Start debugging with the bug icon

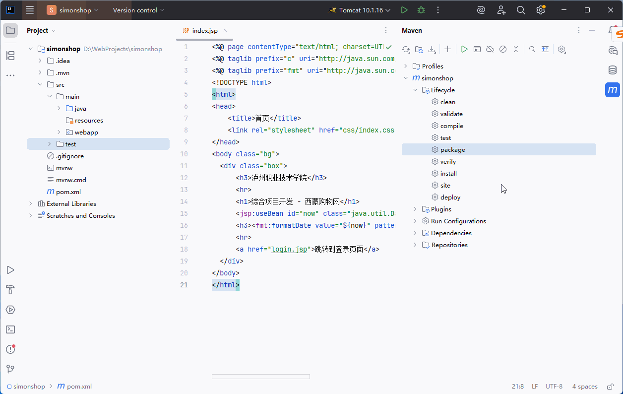point(421,10)
